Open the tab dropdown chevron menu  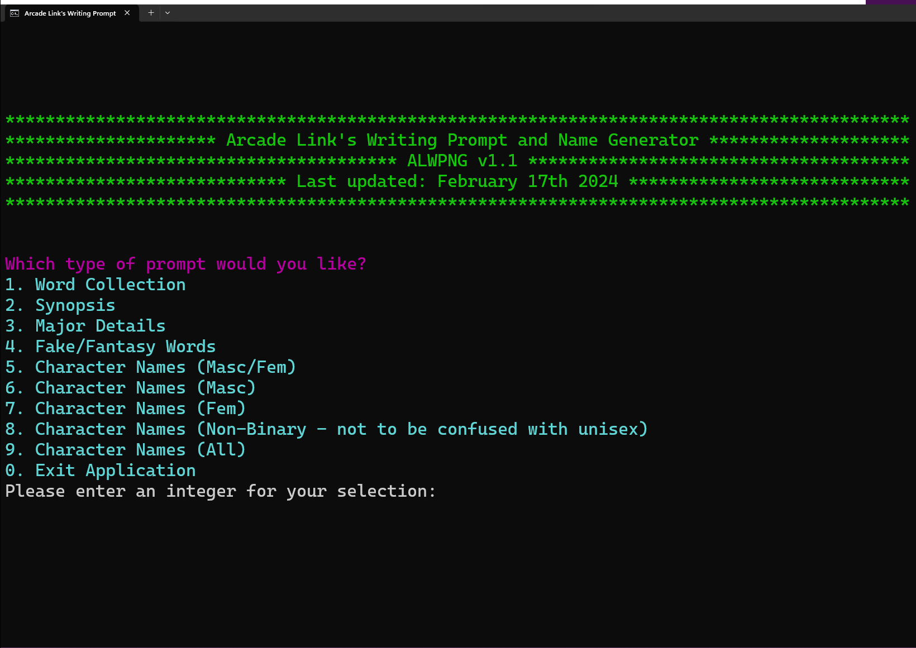click(x=168, y=13)
